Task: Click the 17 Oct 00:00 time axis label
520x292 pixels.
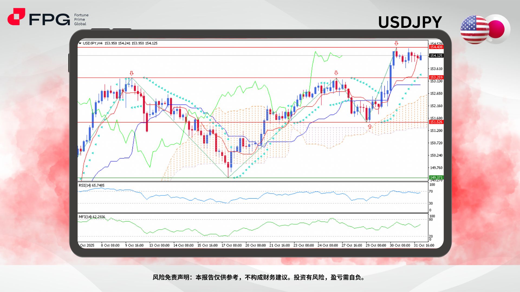Action: pyautogui.click(x=232, y=245)
